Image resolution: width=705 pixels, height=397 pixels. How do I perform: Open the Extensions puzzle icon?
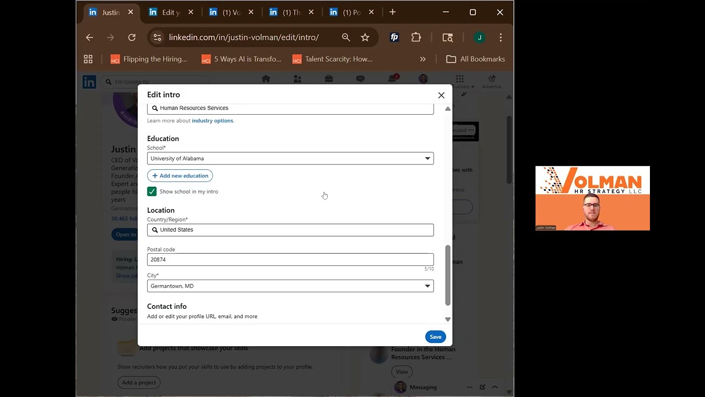click(x=416, y=37)
